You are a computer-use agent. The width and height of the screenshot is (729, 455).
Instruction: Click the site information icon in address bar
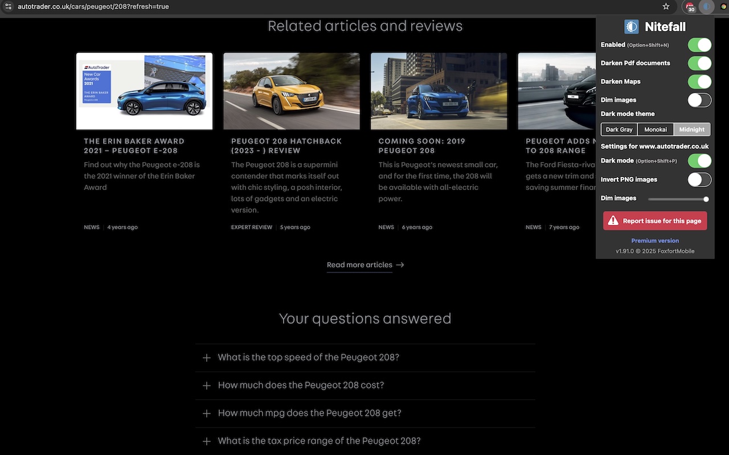pos(8,7)
